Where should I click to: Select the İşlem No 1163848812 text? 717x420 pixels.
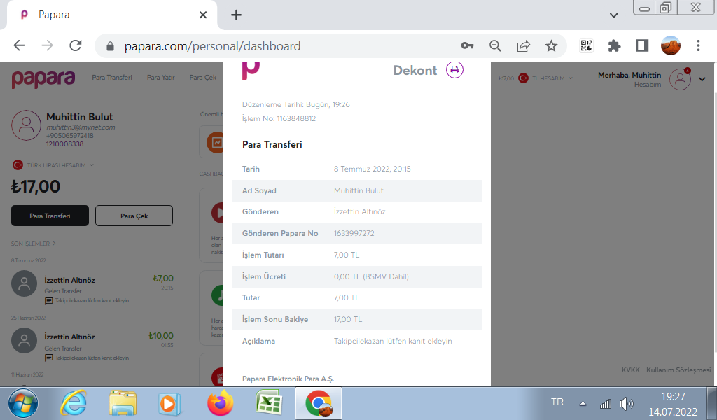pyautogui.click(x=279, y=119)
